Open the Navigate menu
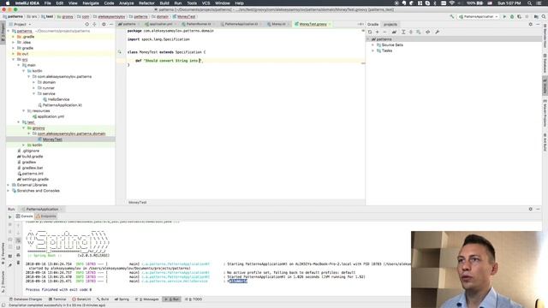 [91, 3]
